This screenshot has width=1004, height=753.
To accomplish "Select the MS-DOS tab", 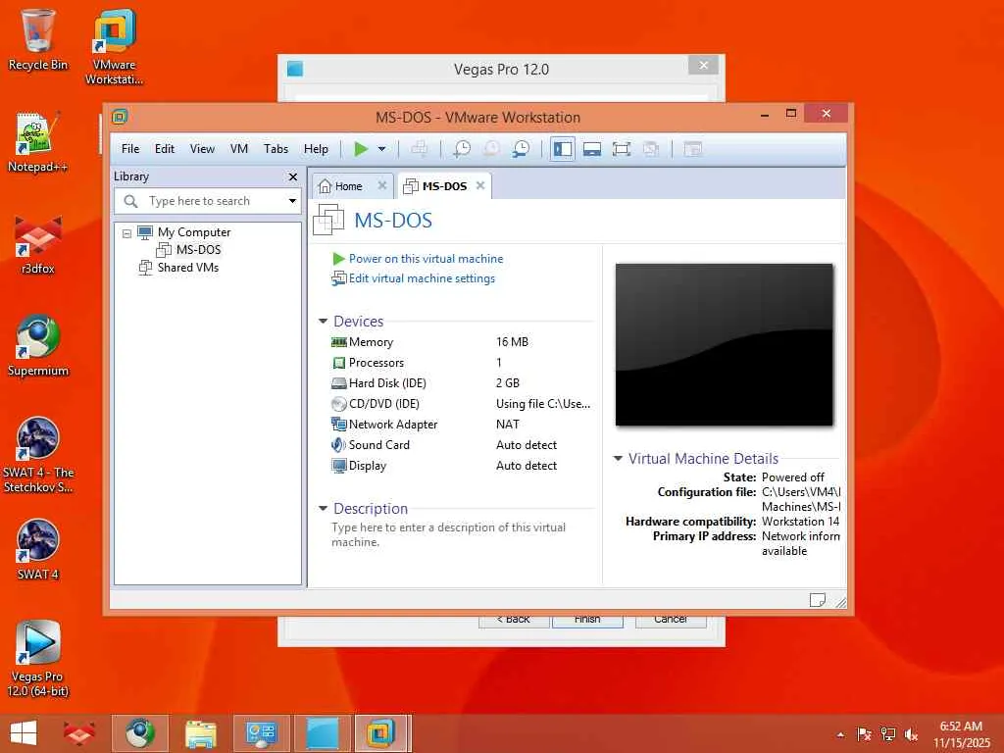I will pyautogui.click(x=444, y=186).
